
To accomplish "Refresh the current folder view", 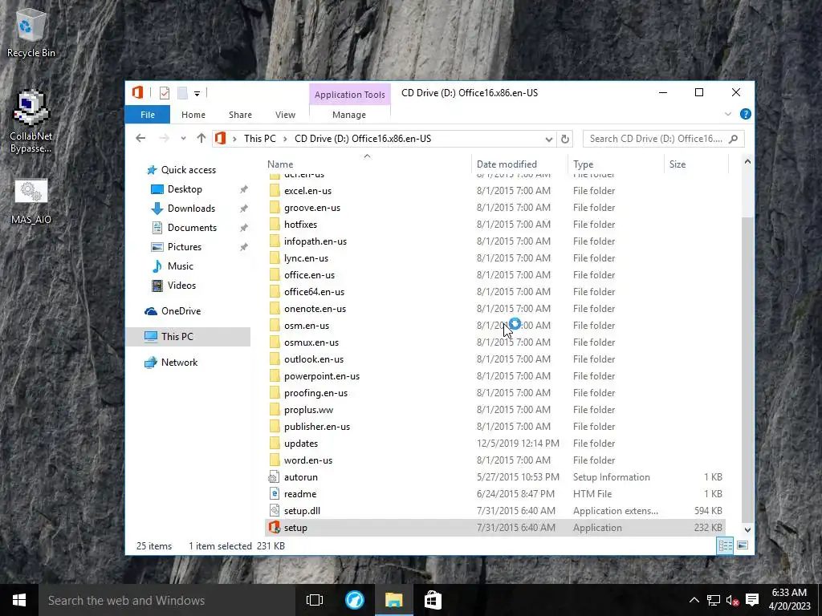I will (x=564, y=140).
